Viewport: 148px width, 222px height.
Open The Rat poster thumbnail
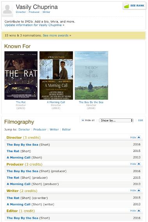(x=21, y=76)
